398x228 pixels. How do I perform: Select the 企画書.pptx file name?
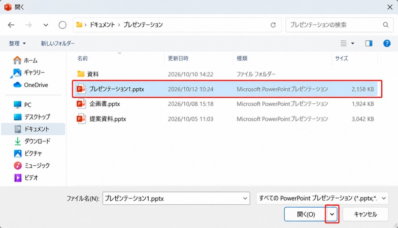pyautogui.click(x=105, y=104)
